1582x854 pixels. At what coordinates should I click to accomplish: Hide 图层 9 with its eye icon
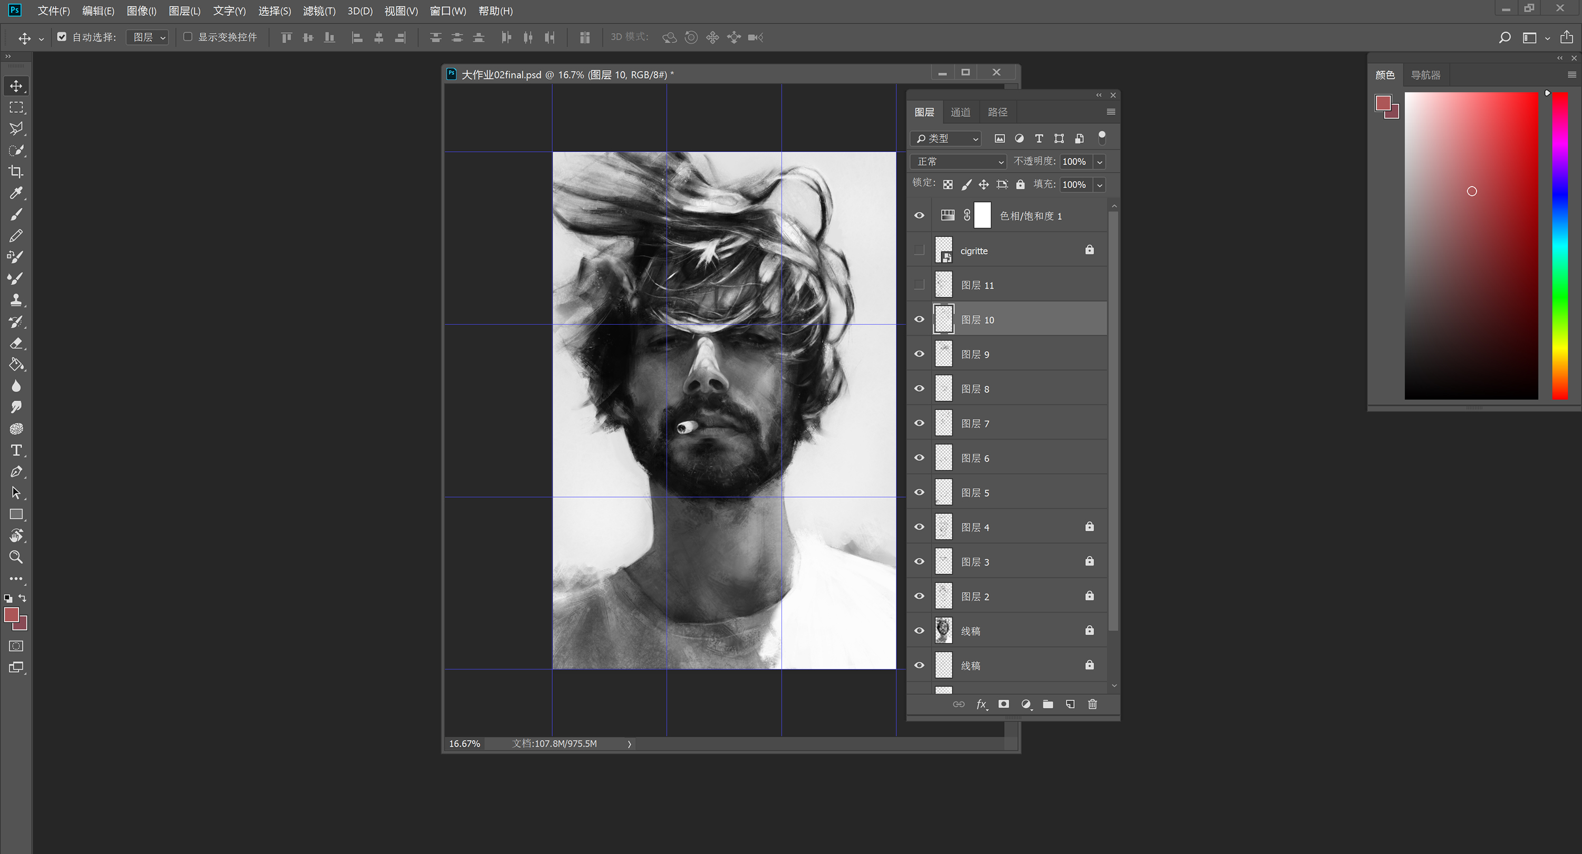click(919, 354)
